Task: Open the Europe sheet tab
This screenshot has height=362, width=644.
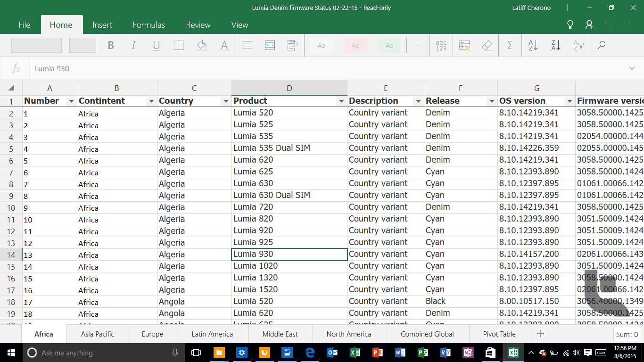Action: click(x=152, y=334)
